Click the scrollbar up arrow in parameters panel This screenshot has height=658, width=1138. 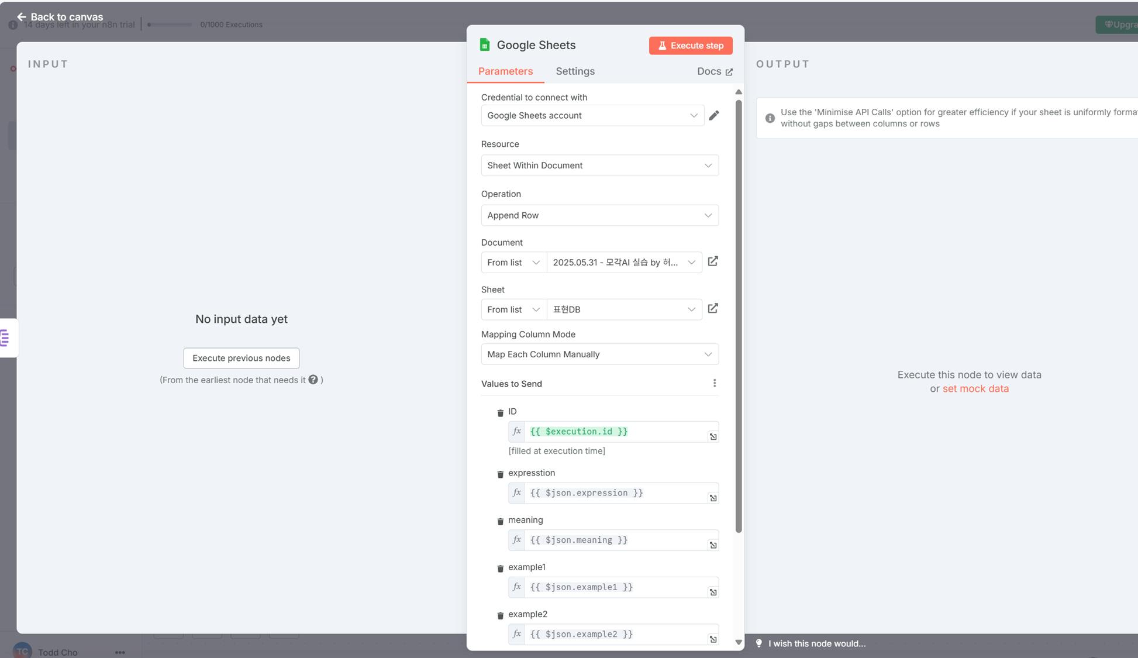[x=739, y=92]
